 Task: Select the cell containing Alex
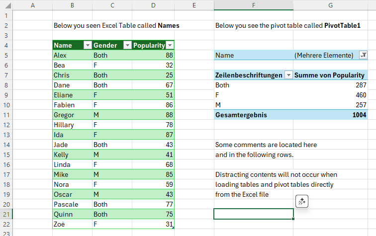(72, 55)
